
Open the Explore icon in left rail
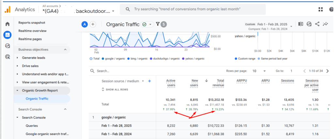click(x=7, y=46)
